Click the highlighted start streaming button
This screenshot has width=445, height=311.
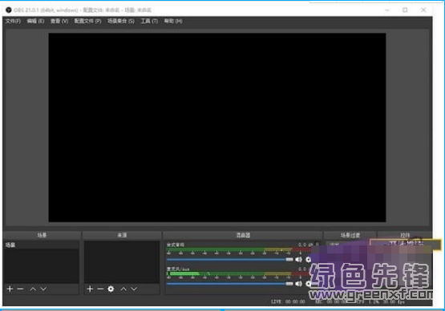(x=406, y=244)
